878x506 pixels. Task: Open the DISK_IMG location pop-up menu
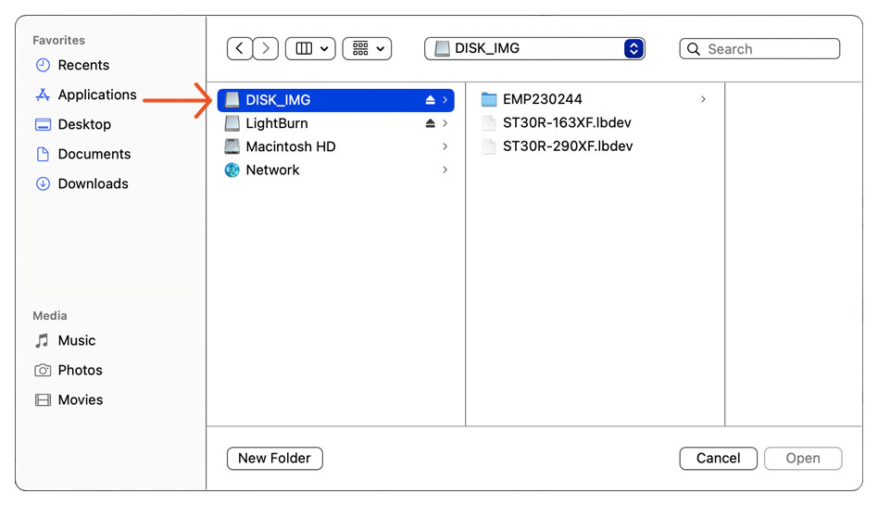click(534, 49)
